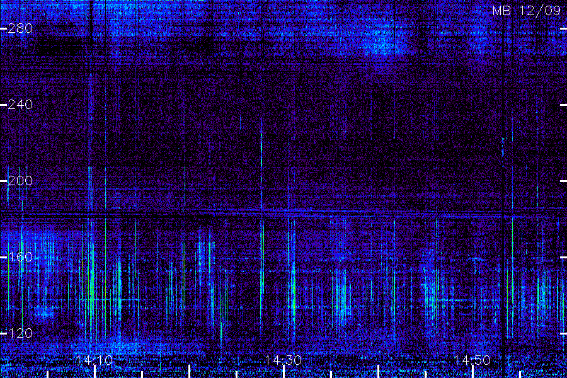Click the 160 frequency axis label
567x378 pixels.
pyautogui.click(x=20, y=257)
